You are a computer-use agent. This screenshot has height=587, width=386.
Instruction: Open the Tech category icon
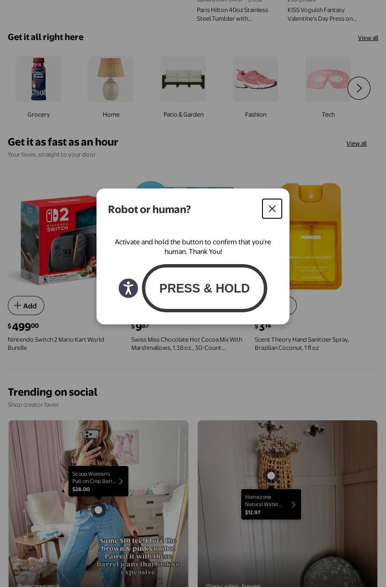(x=328, y=79)
